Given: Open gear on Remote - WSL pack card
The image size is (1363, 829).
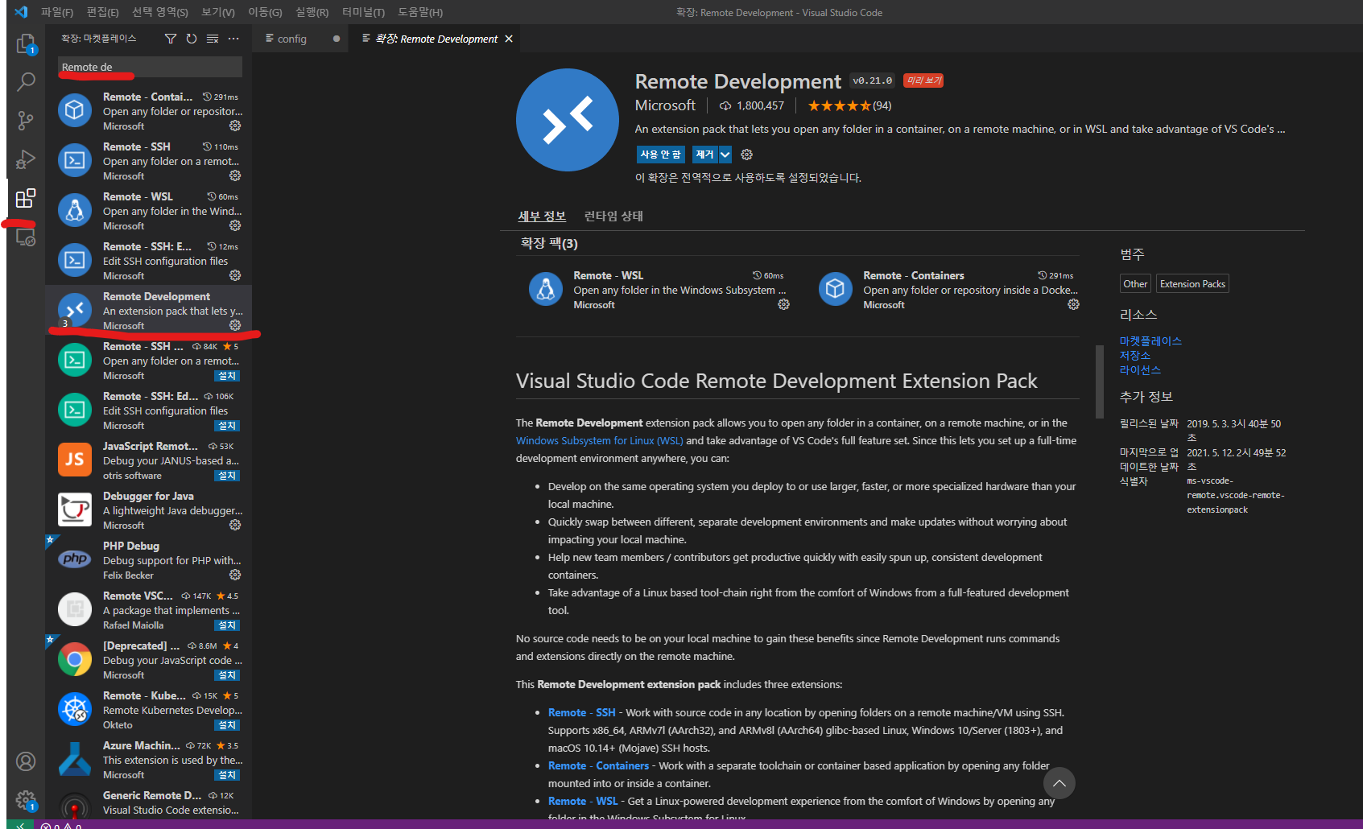Looking at the screenshot, I should (x=783, y=304).
